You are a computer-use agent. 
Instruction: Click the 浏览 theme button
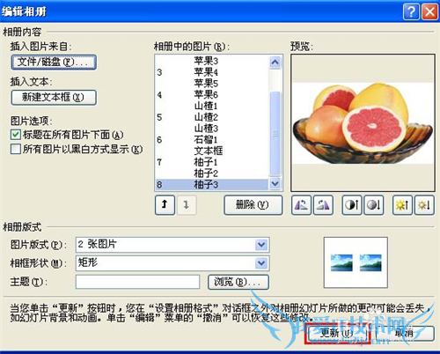point(238,282)
